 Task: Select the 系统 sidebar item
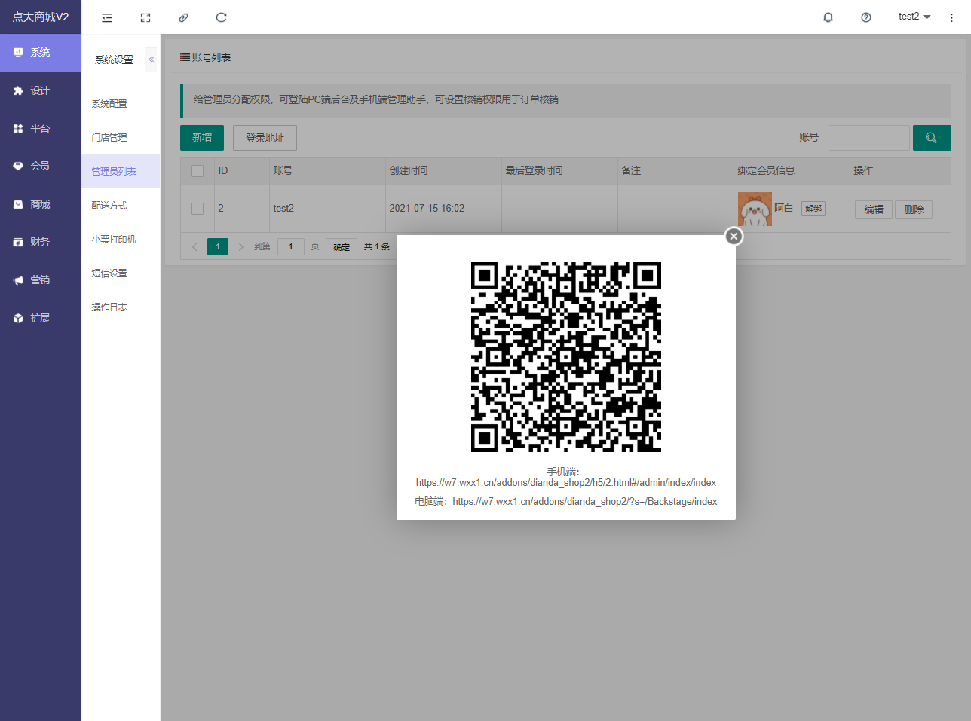[x=41, y=53]
